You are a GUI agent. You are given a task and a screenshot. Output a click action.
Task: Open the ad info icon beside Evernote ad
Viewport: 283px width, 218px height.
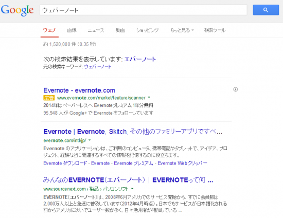235,89
